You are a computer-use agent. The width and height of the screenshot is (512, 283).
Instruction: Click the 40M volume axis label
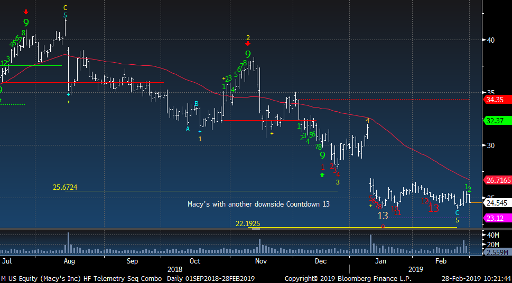pos(493,235)
